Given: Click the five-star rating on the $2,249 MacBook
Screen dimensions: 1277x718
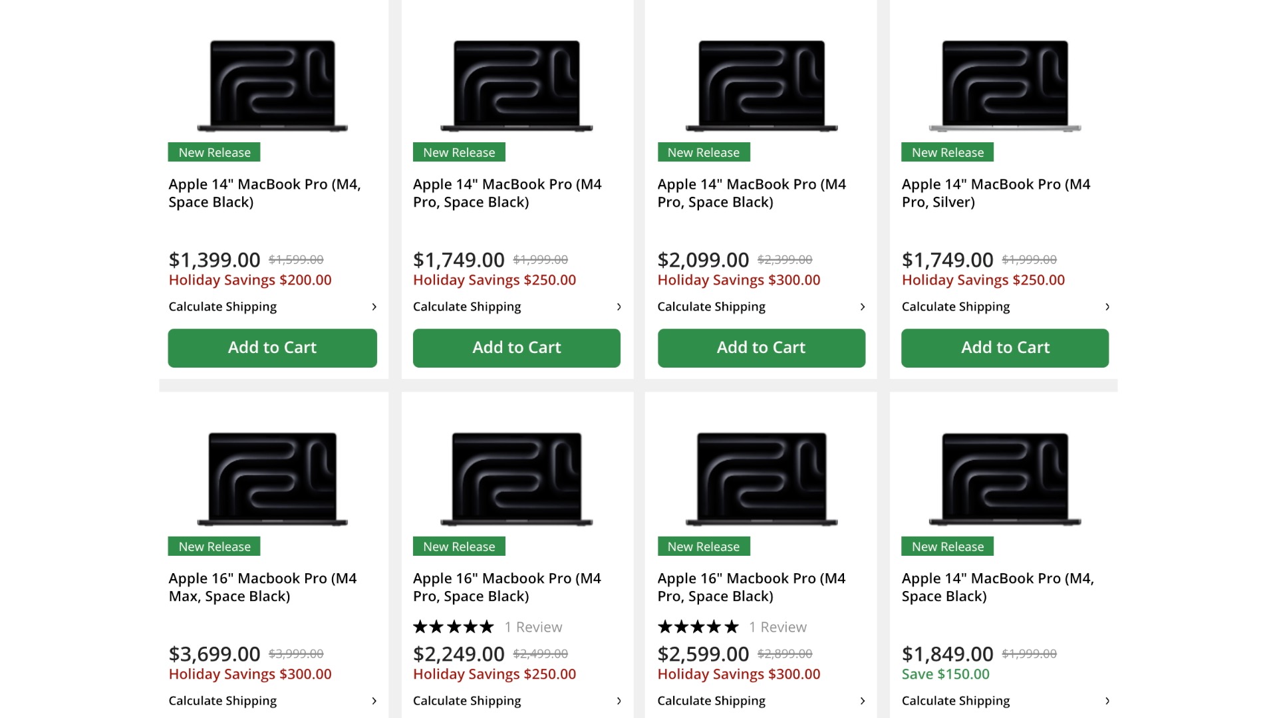Looking at the screenshot, I should click(454, 626).
